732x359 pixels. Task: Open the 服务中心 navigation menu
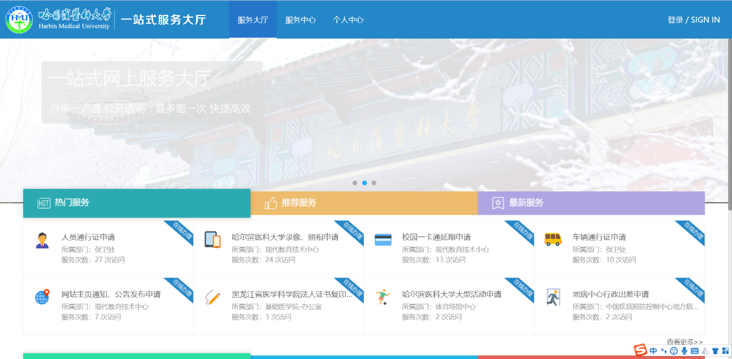click(300, 20)
